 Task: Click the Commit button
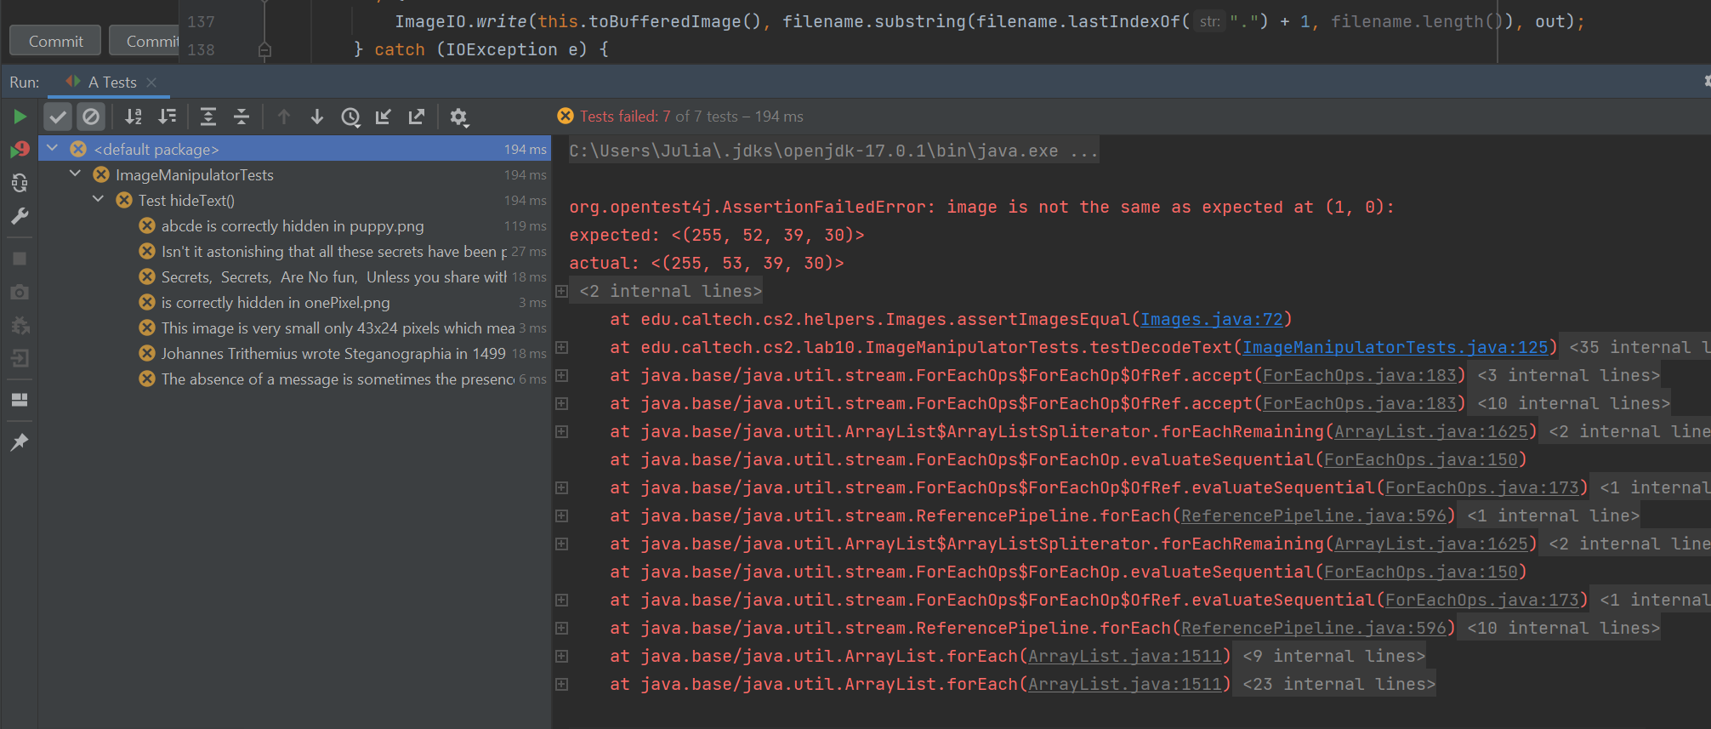click(x=55, y=41)
